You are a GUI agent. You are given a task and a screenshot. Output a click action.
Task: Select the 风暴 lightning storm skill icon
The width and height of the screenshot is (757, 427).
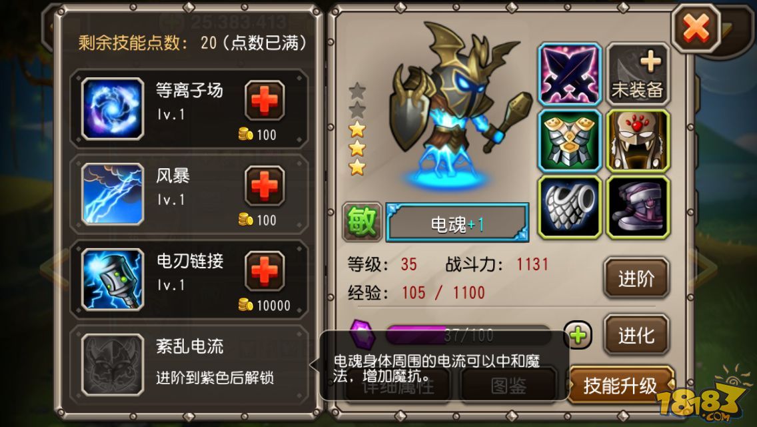point(113,194)
